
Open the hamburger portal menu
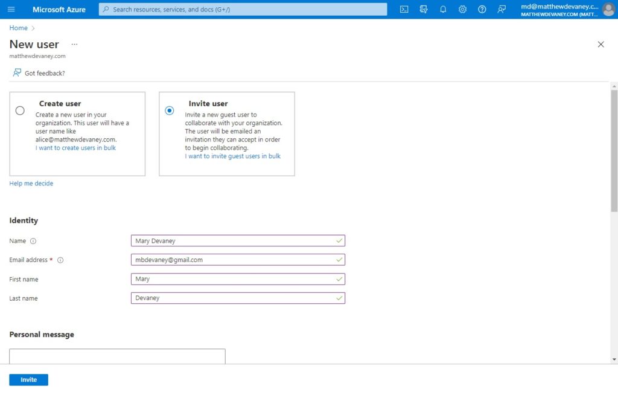(11, 9)
